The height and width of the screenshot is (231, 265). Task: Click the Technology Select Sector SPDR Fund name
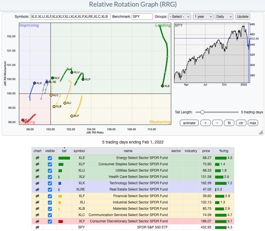coord(139,183)
